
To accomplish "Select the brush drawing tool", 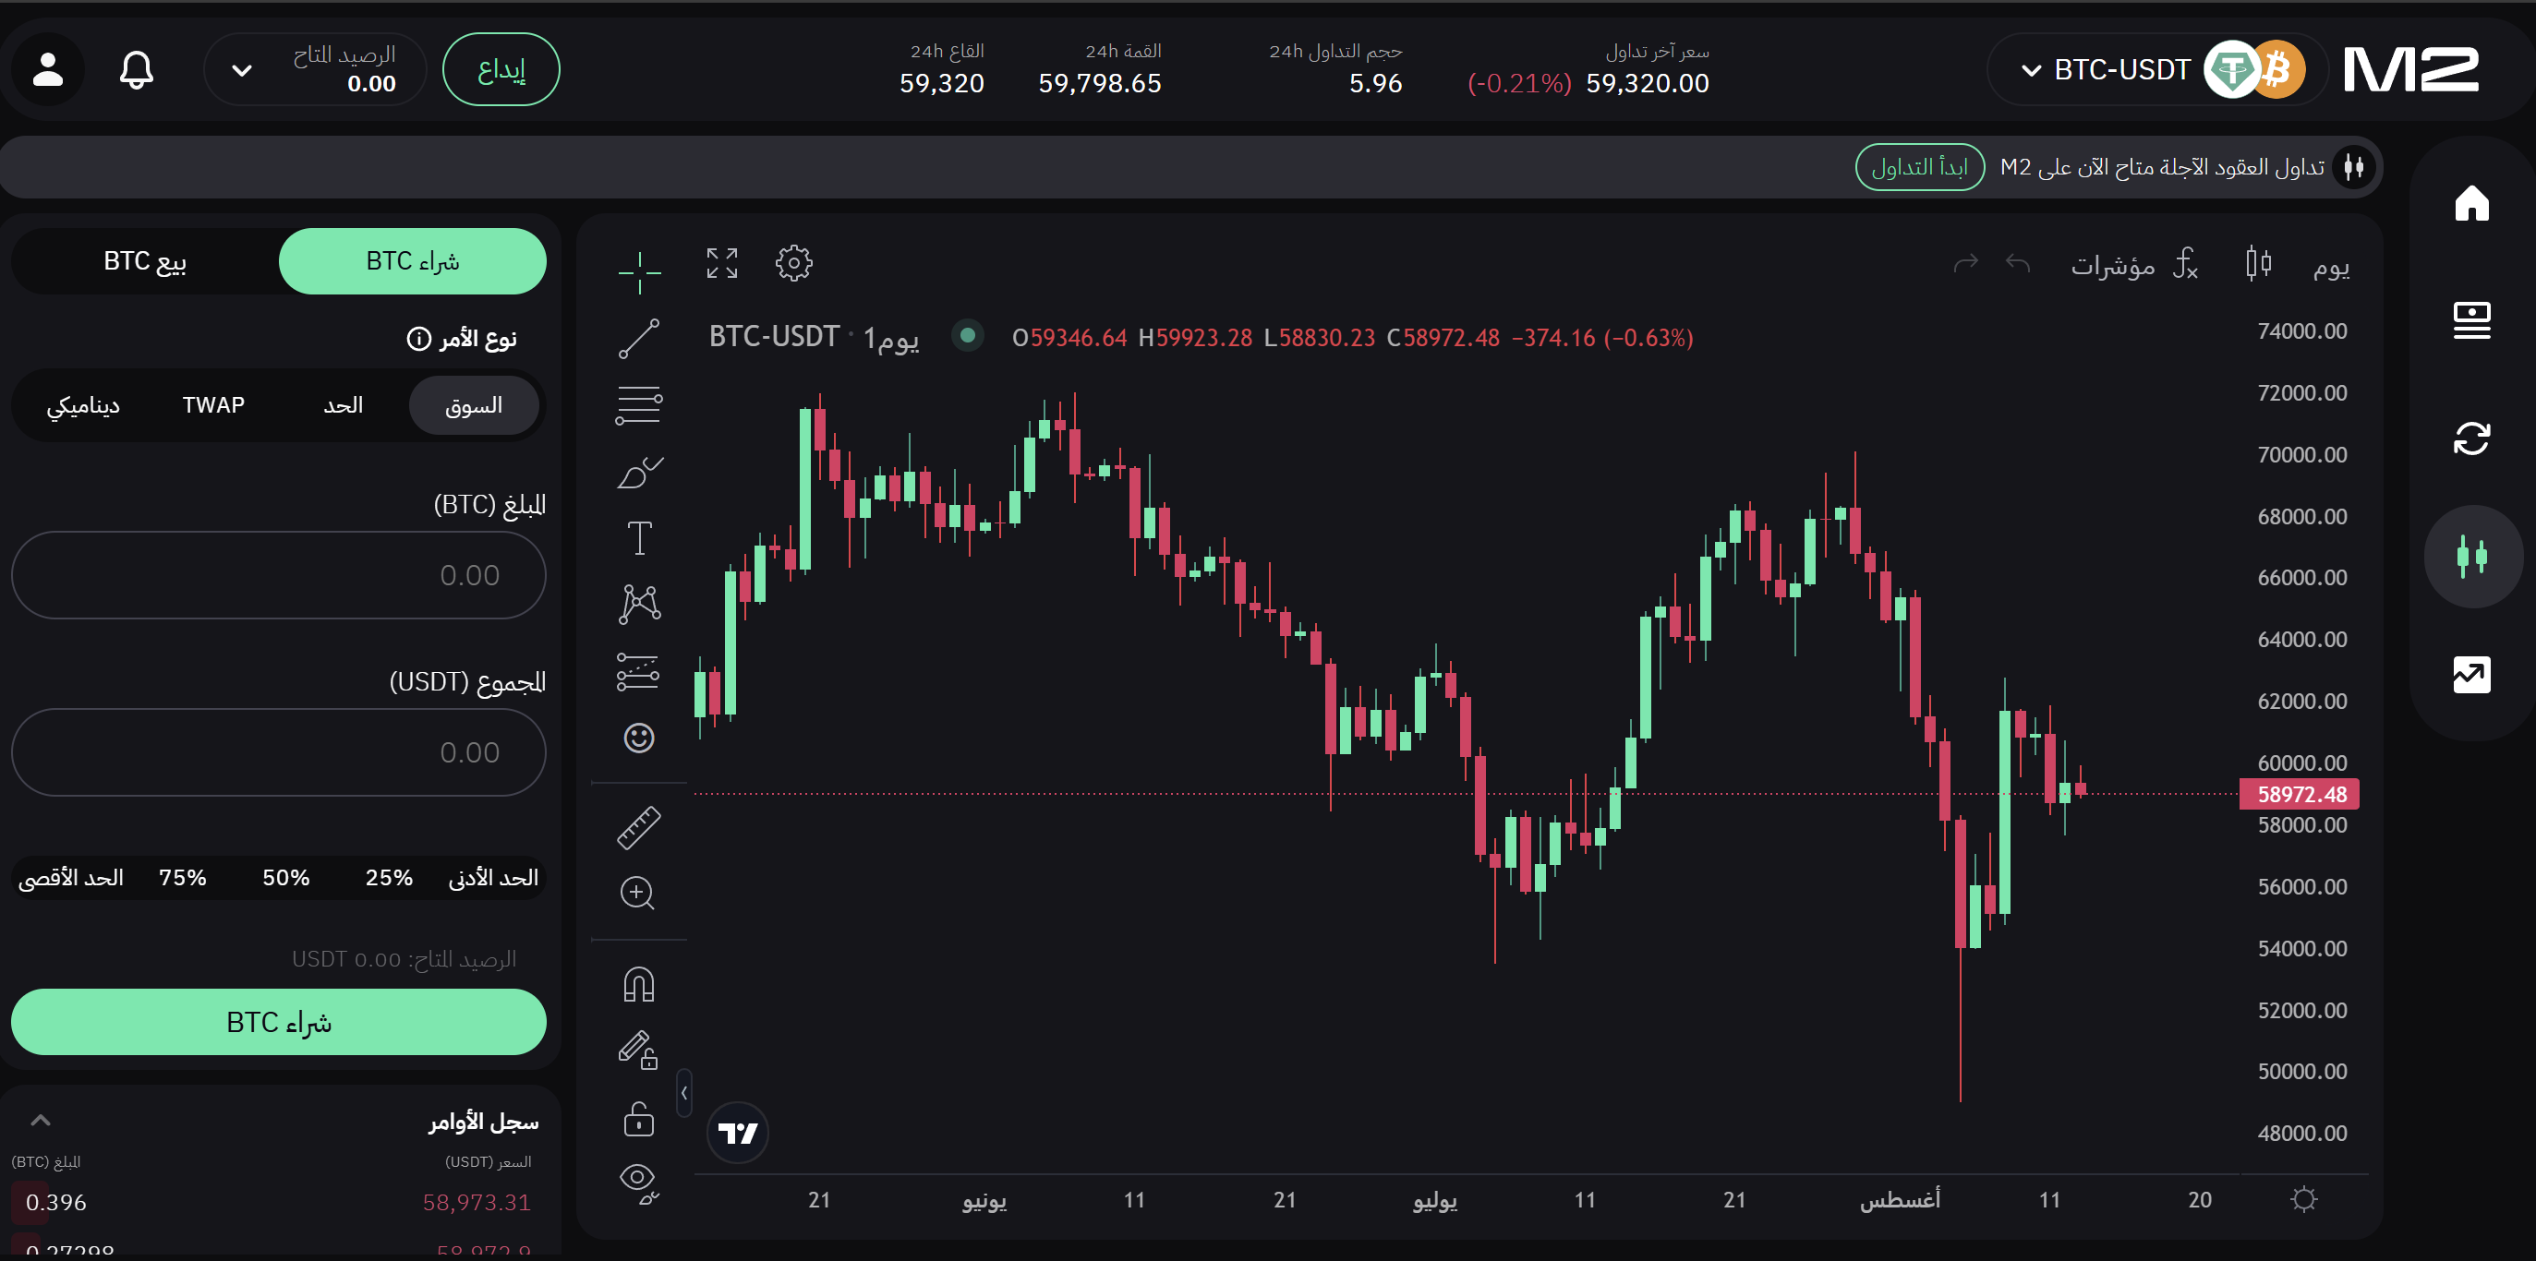I will pos(639,473).
